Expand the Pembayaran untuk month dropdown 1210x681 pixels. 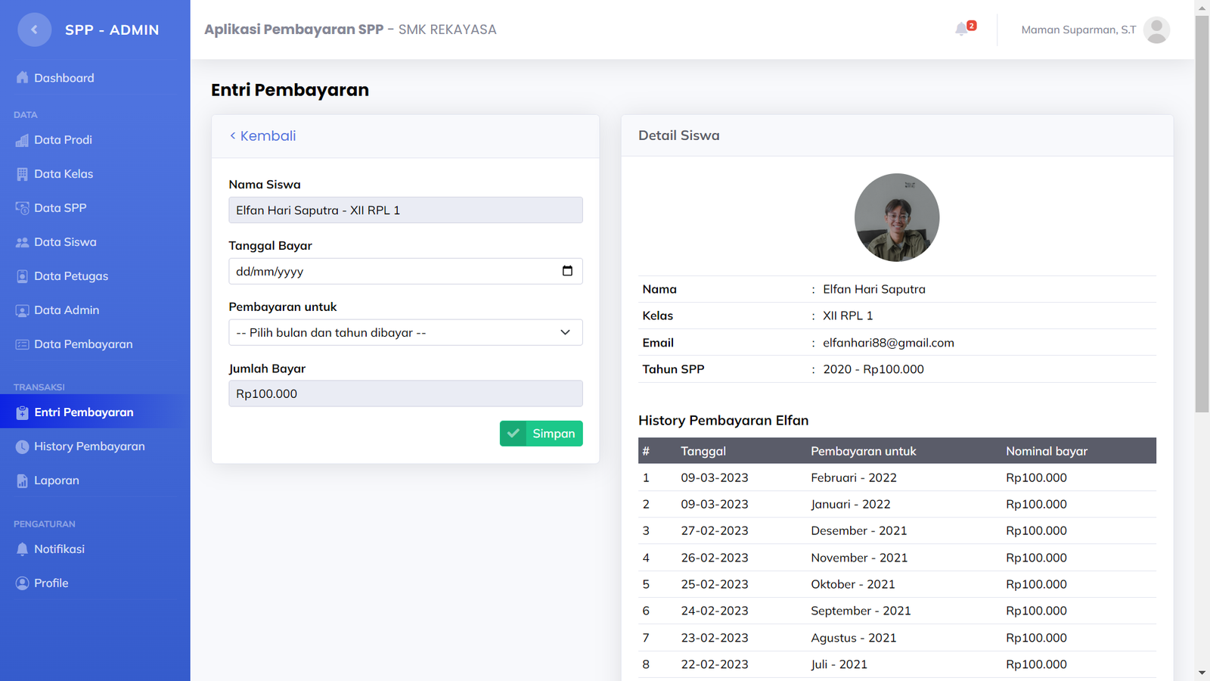[405, 333]
